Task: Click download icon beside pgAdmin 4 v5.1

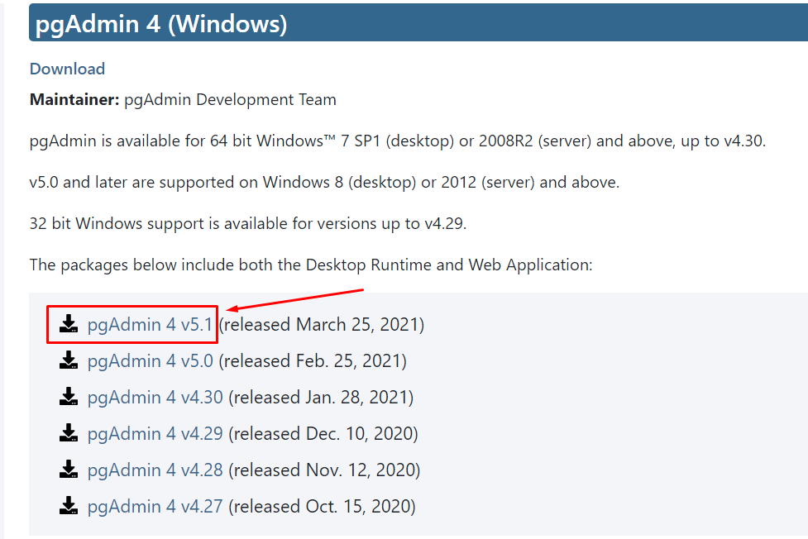Action: click(x=69, y=323)
